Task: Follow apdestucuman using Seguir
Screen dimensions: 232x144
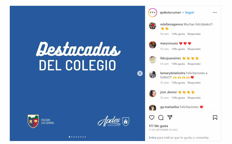Action: pyautogui.click(x=190, y=12)
